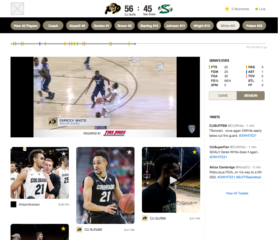The width and height of the screenshot is (278, 240).
Task: Click the placeholder logo image box
Action: (17, 9)
